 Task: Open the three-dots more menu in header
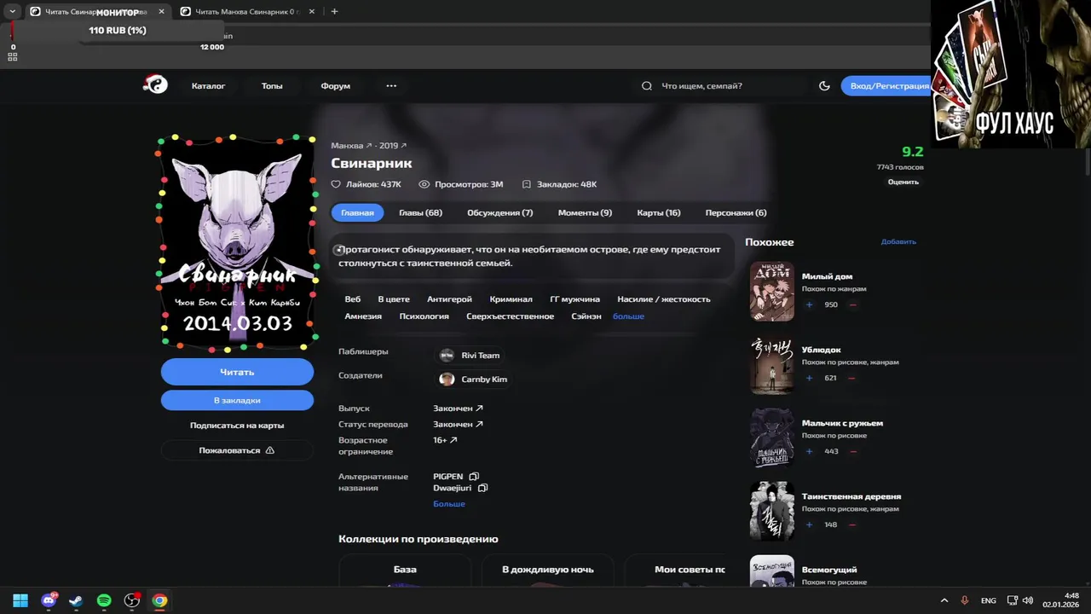coord(391,86)
